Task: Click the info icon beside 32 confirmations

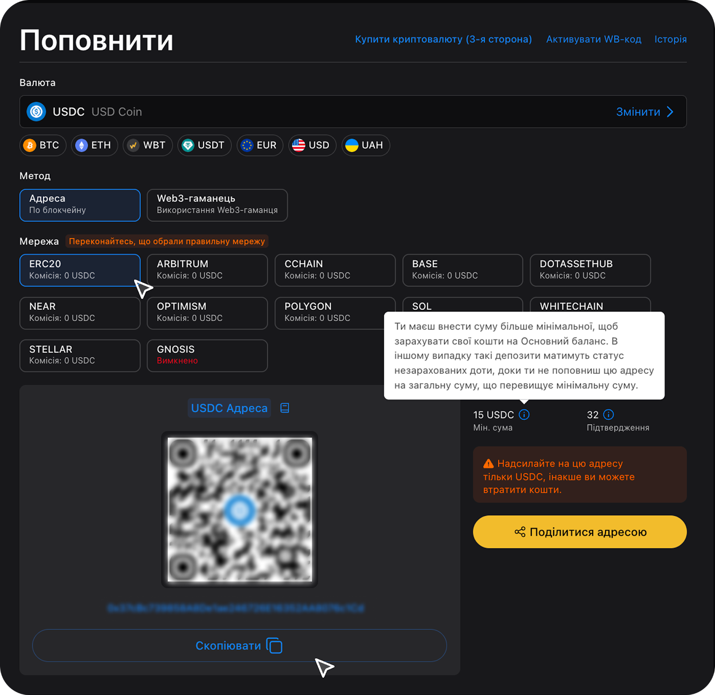Action: point(608,415)
